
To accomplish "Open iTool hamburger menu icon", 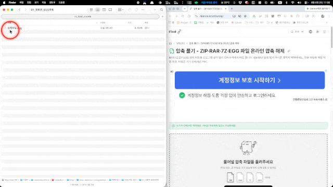I will pos(325,32).
